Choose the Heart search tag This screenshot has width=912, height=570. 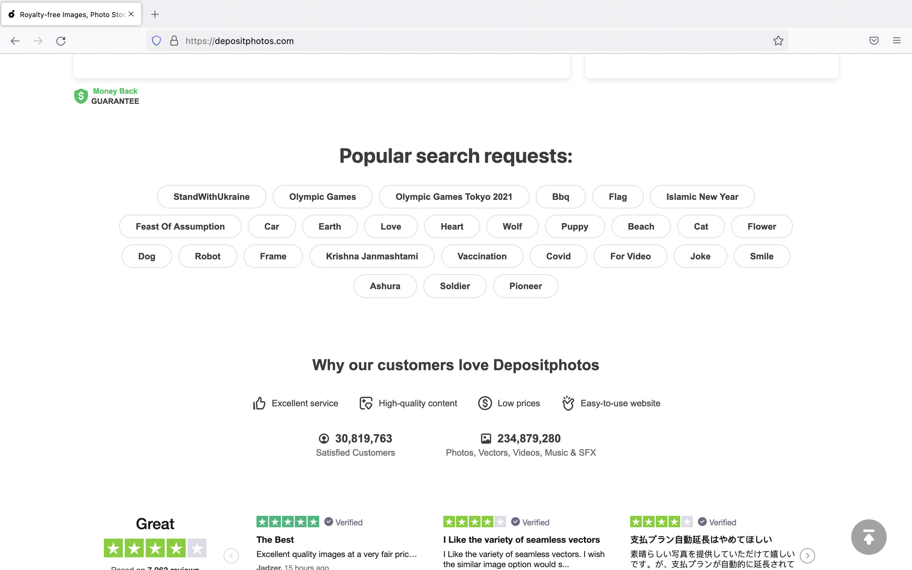tap(452, 226)
